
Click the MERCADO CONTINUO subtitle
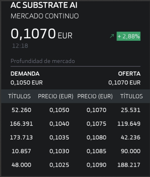coord(45,16)
